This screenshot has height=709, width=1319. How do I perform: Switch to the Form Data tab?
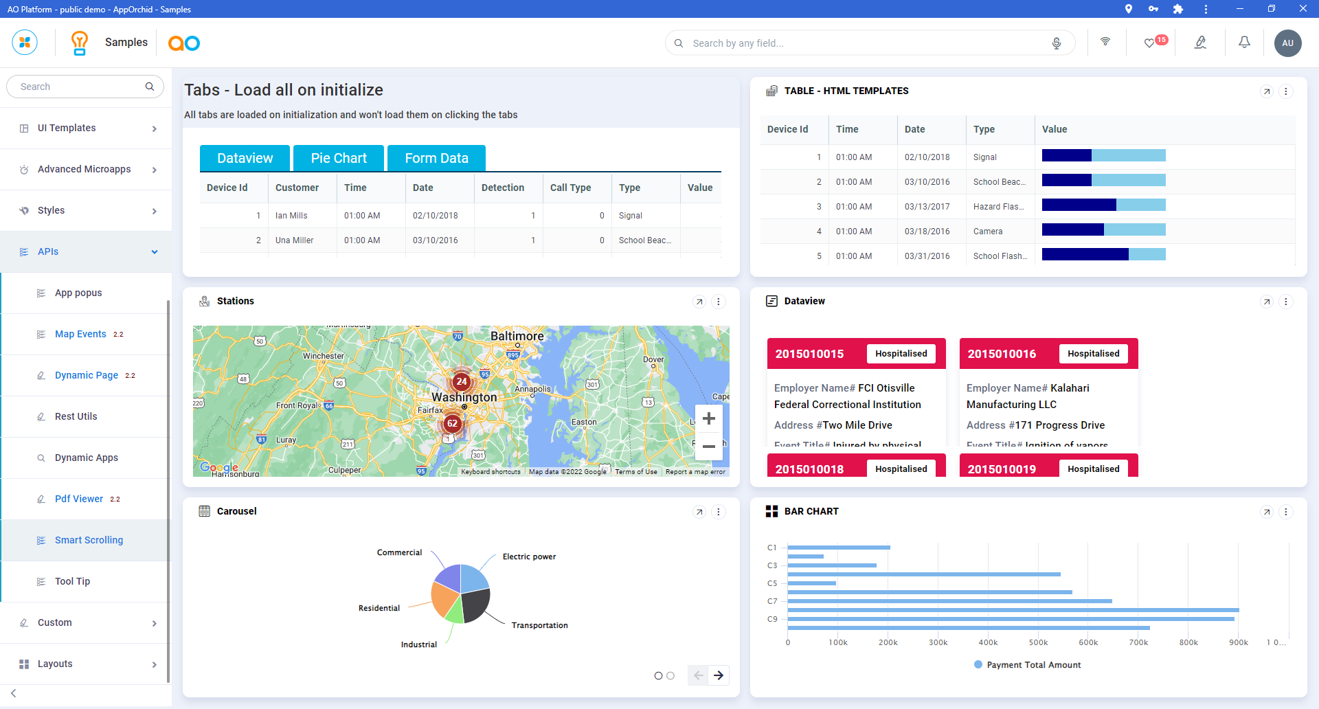[436, 158]
